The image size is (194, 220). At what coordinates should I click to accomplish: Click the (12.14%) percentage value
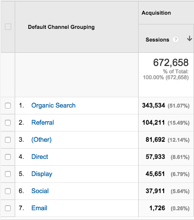pos(179,140)
